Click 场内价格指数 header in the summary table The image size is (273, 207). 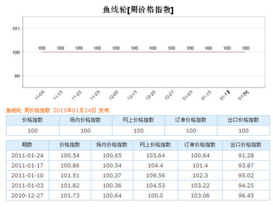coord(85,120)
